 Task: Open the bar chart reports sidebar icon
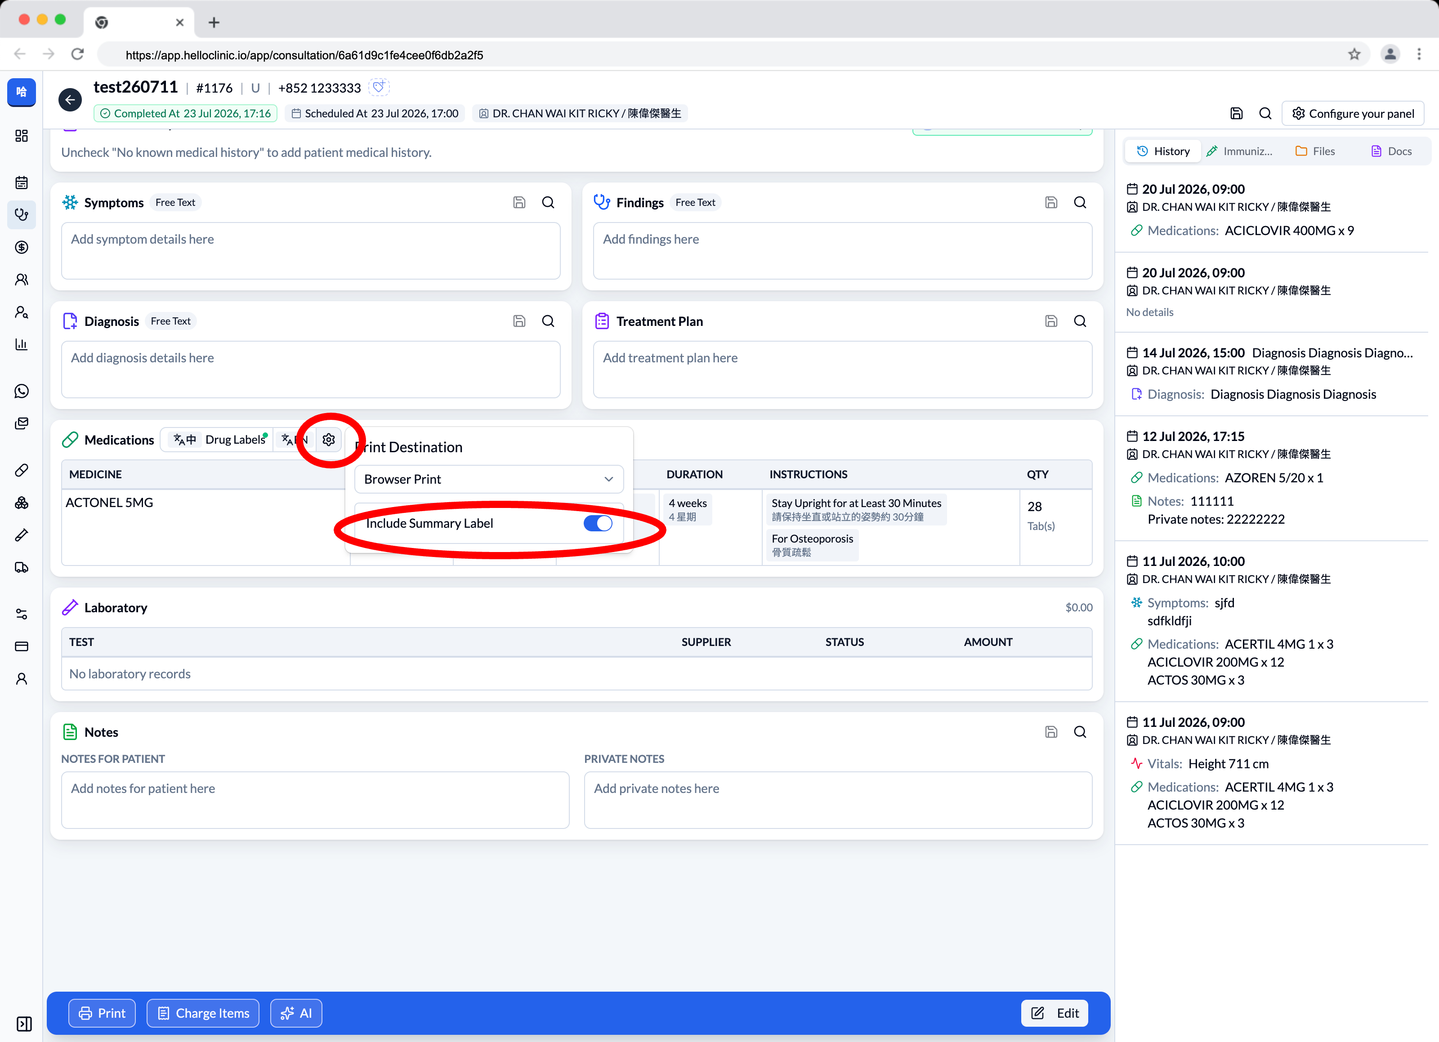tap(22, 344)
